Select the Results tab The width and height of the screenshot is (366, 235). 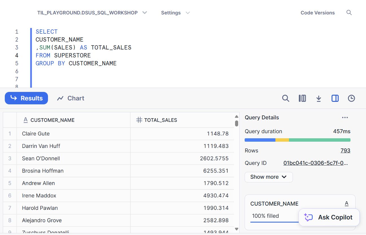click(27, 98)
